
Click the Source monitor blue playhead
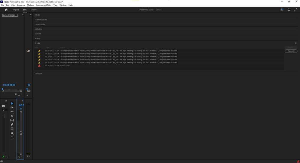pos(3,89)
